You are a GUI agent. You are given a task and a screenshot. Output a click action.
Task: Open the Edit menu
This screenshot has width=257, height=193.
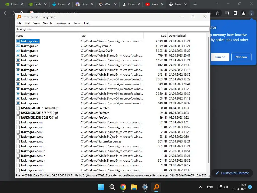27,23
